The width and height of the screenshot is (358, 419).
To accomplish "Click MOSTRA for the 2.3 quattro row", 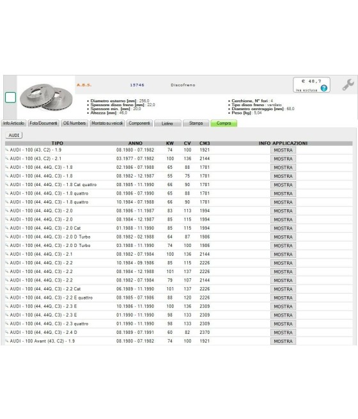I will [x=283, y=324].
